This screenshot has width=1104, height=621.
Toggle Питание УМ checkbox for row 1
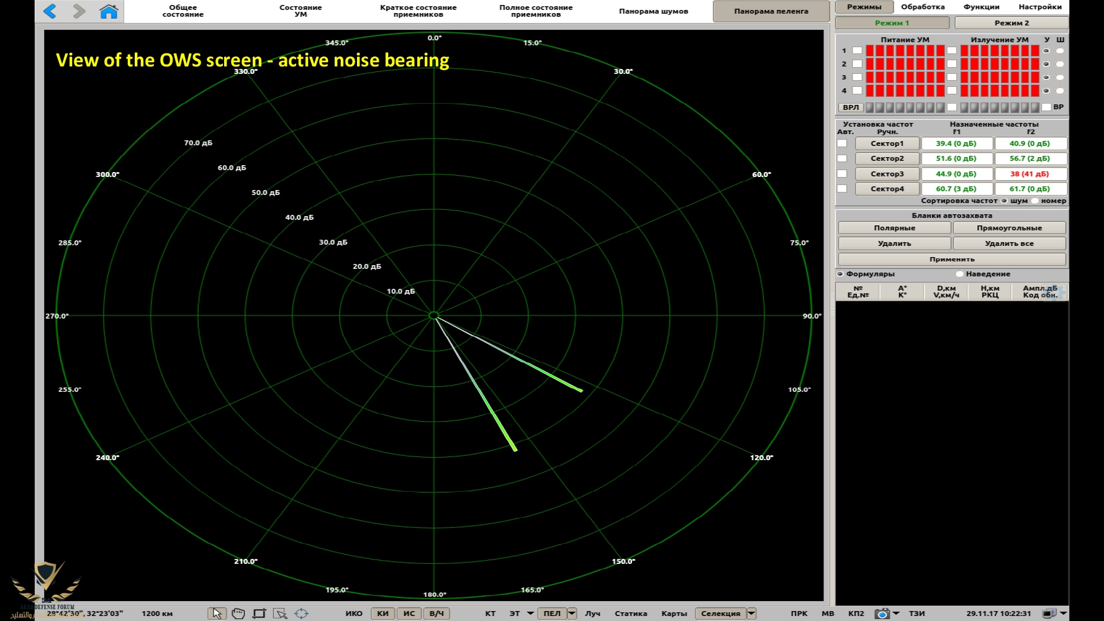click(857, 50)
